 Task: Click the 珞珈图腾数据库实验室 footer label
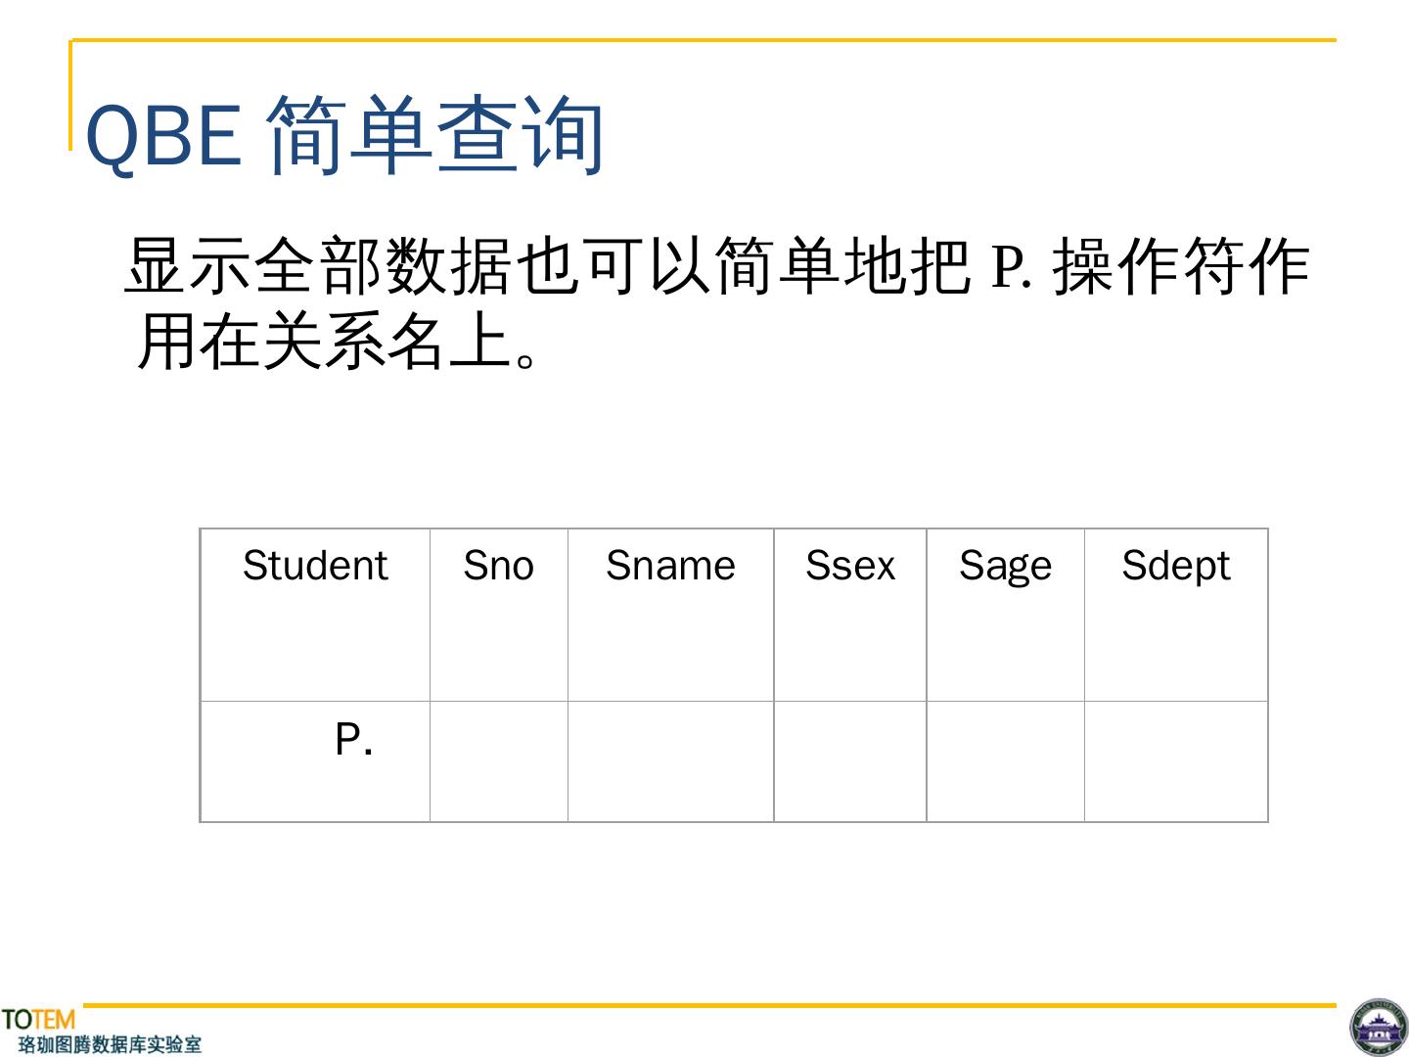(x=110, y=1044)
